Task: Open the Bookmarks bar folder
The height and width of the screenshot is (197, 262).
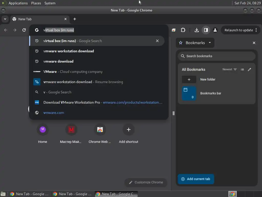Action: (216, 93)
